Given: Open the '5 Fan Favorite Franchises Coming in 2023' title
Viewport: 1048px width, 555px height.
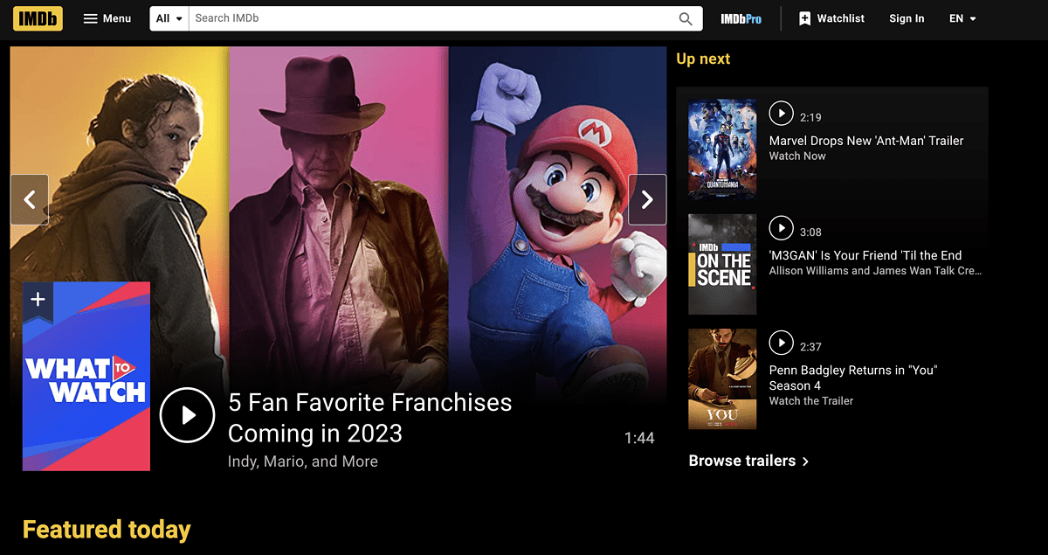Looking at the screenshot, I should pos(369,418).
